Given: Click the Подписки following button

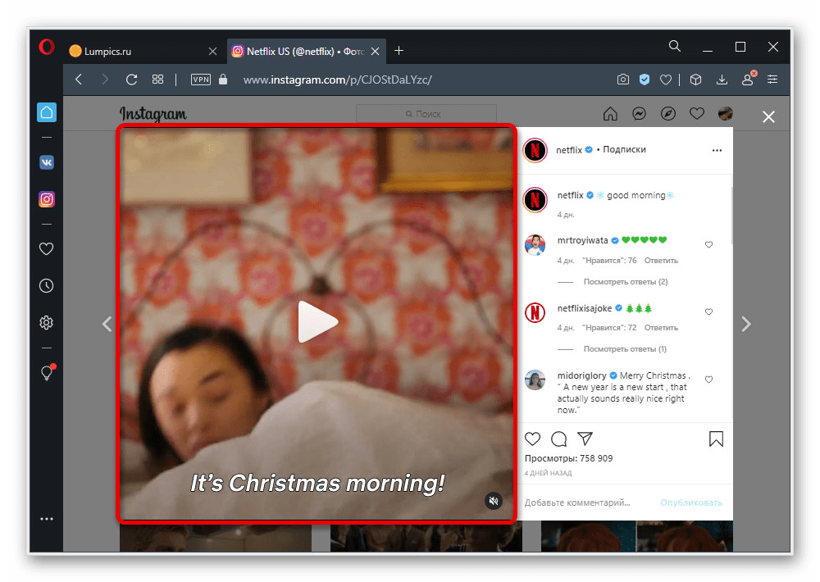Looking at the screenshot, I should (624, 149).
